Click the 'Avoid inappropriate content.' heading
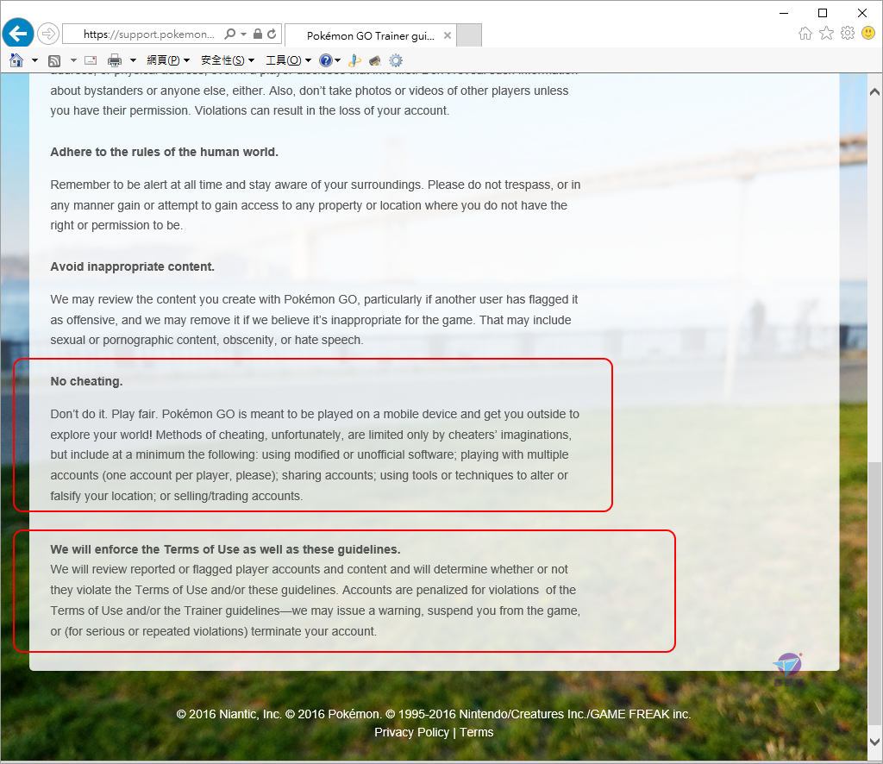 coord(132,266)
